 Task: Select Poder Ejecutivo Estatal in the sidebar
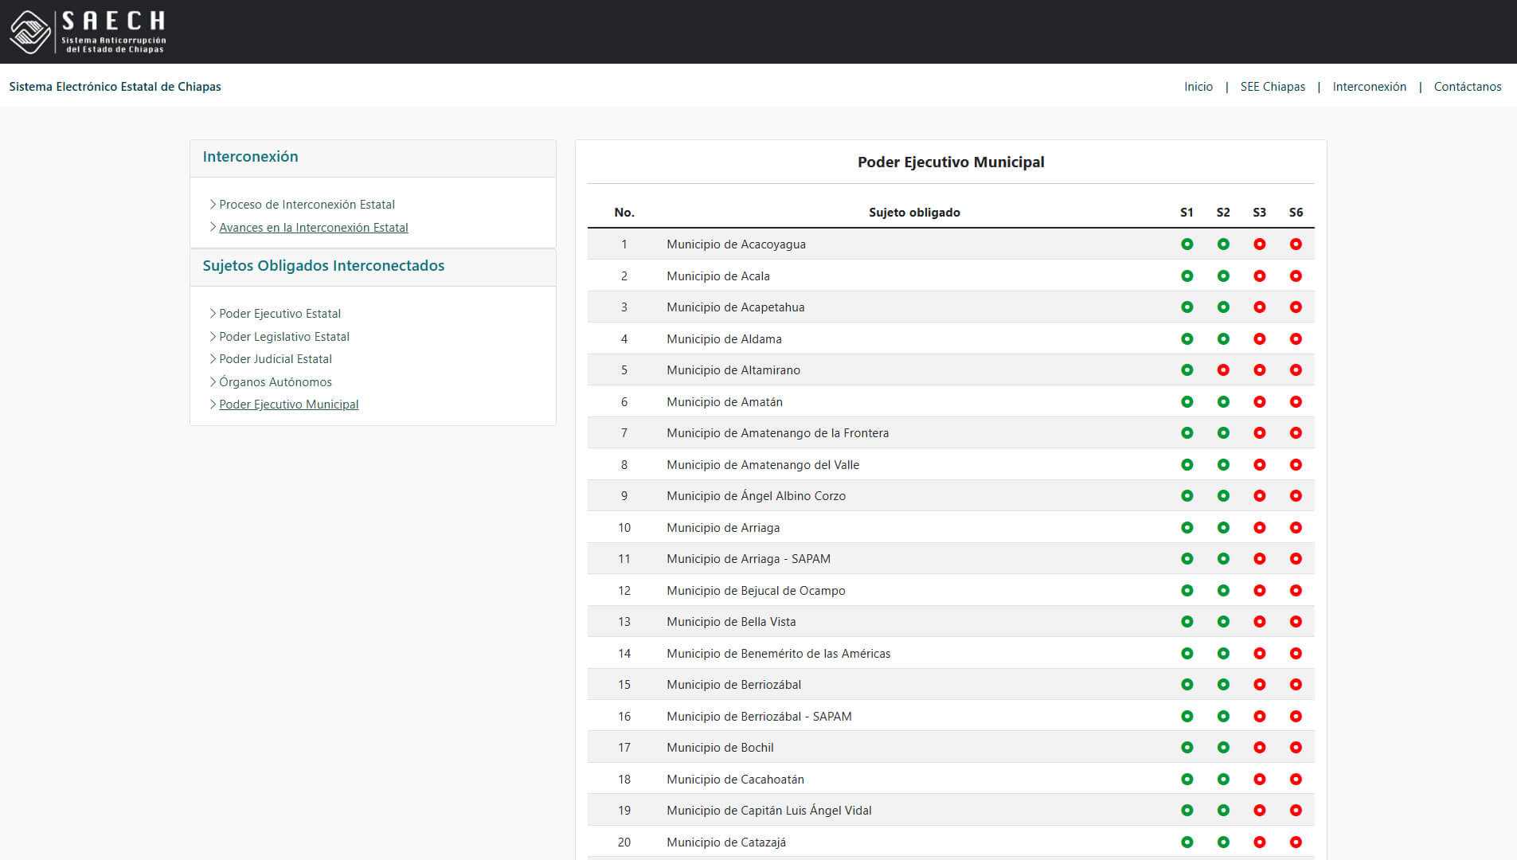pyautogui.click(x=280, y=314)
